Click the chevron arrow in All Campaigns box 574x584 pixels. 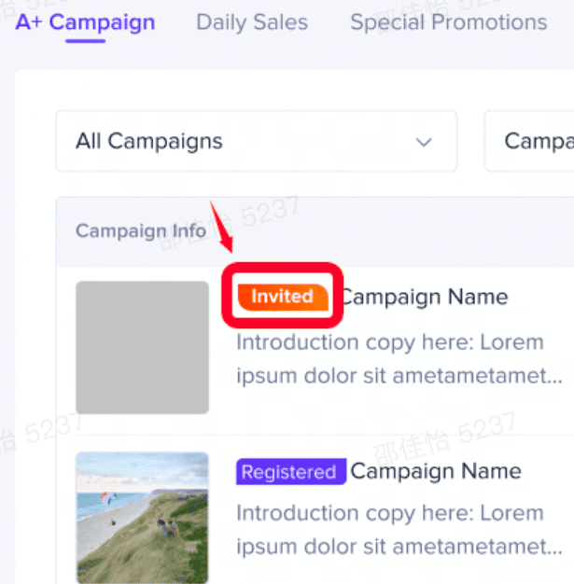click(x=424, y=142)
